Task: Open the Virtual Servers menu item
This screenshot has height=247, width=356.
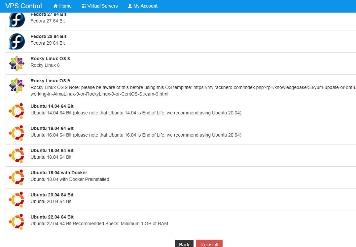Action: click(100, 6)
